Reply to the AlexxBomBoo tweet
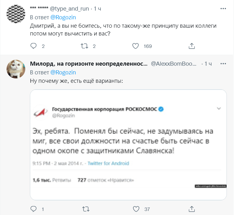The width and height of the screenshot is (234, 215). (x=34, y=209)
